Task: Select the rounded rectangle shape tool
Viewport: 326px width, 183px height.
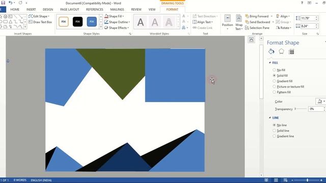Action: pos(6,22)
